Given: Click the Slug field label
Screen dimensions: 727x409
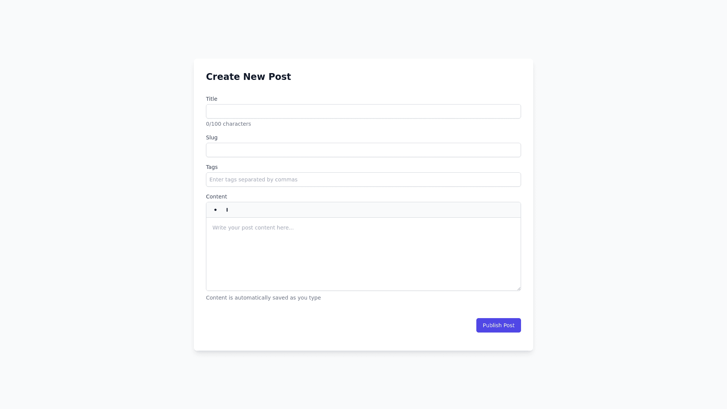Looking at the screenshot, I should [212, 137].
